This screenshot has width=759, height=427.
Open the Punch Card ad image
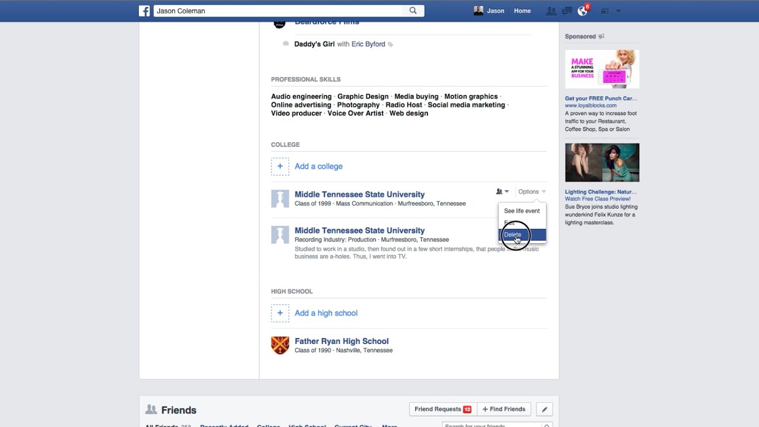(602, 69)
